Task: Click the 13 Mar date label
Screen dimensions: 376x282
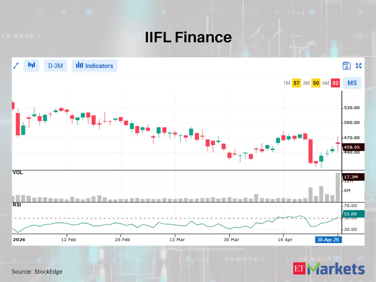Action: pos(177,240)
